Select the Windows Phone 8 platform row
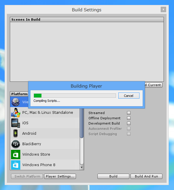Screen dimensions: 174x190 click(x=45, y=165)
